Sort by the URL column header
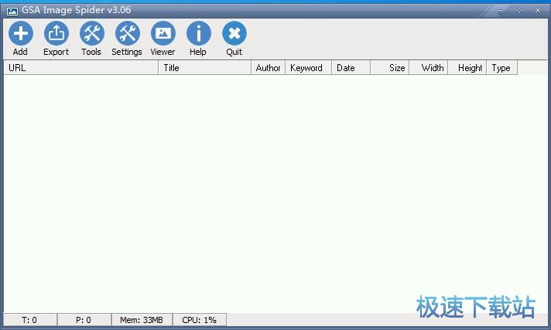Image resolution: width=551 pixels, height=330 pixels. click(x=80, y=68)
